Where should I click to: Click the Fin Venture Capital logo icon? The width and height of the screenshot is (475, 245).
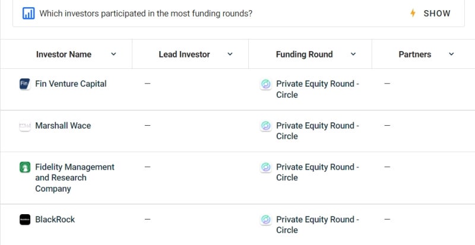[x=25, y=84]
